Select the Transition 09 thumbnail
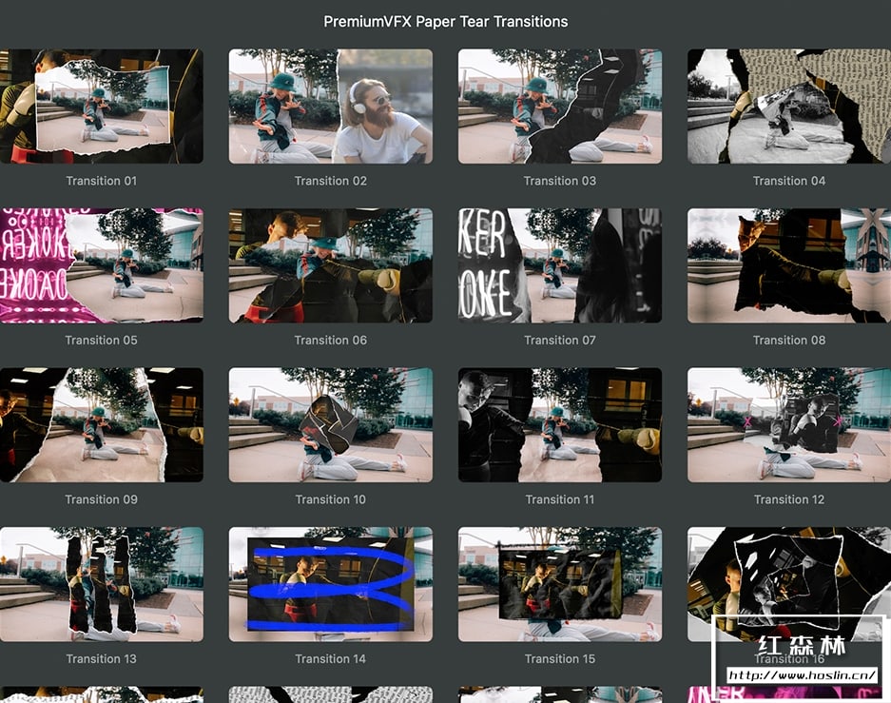 pyautogui.click(x=101, y=425)
